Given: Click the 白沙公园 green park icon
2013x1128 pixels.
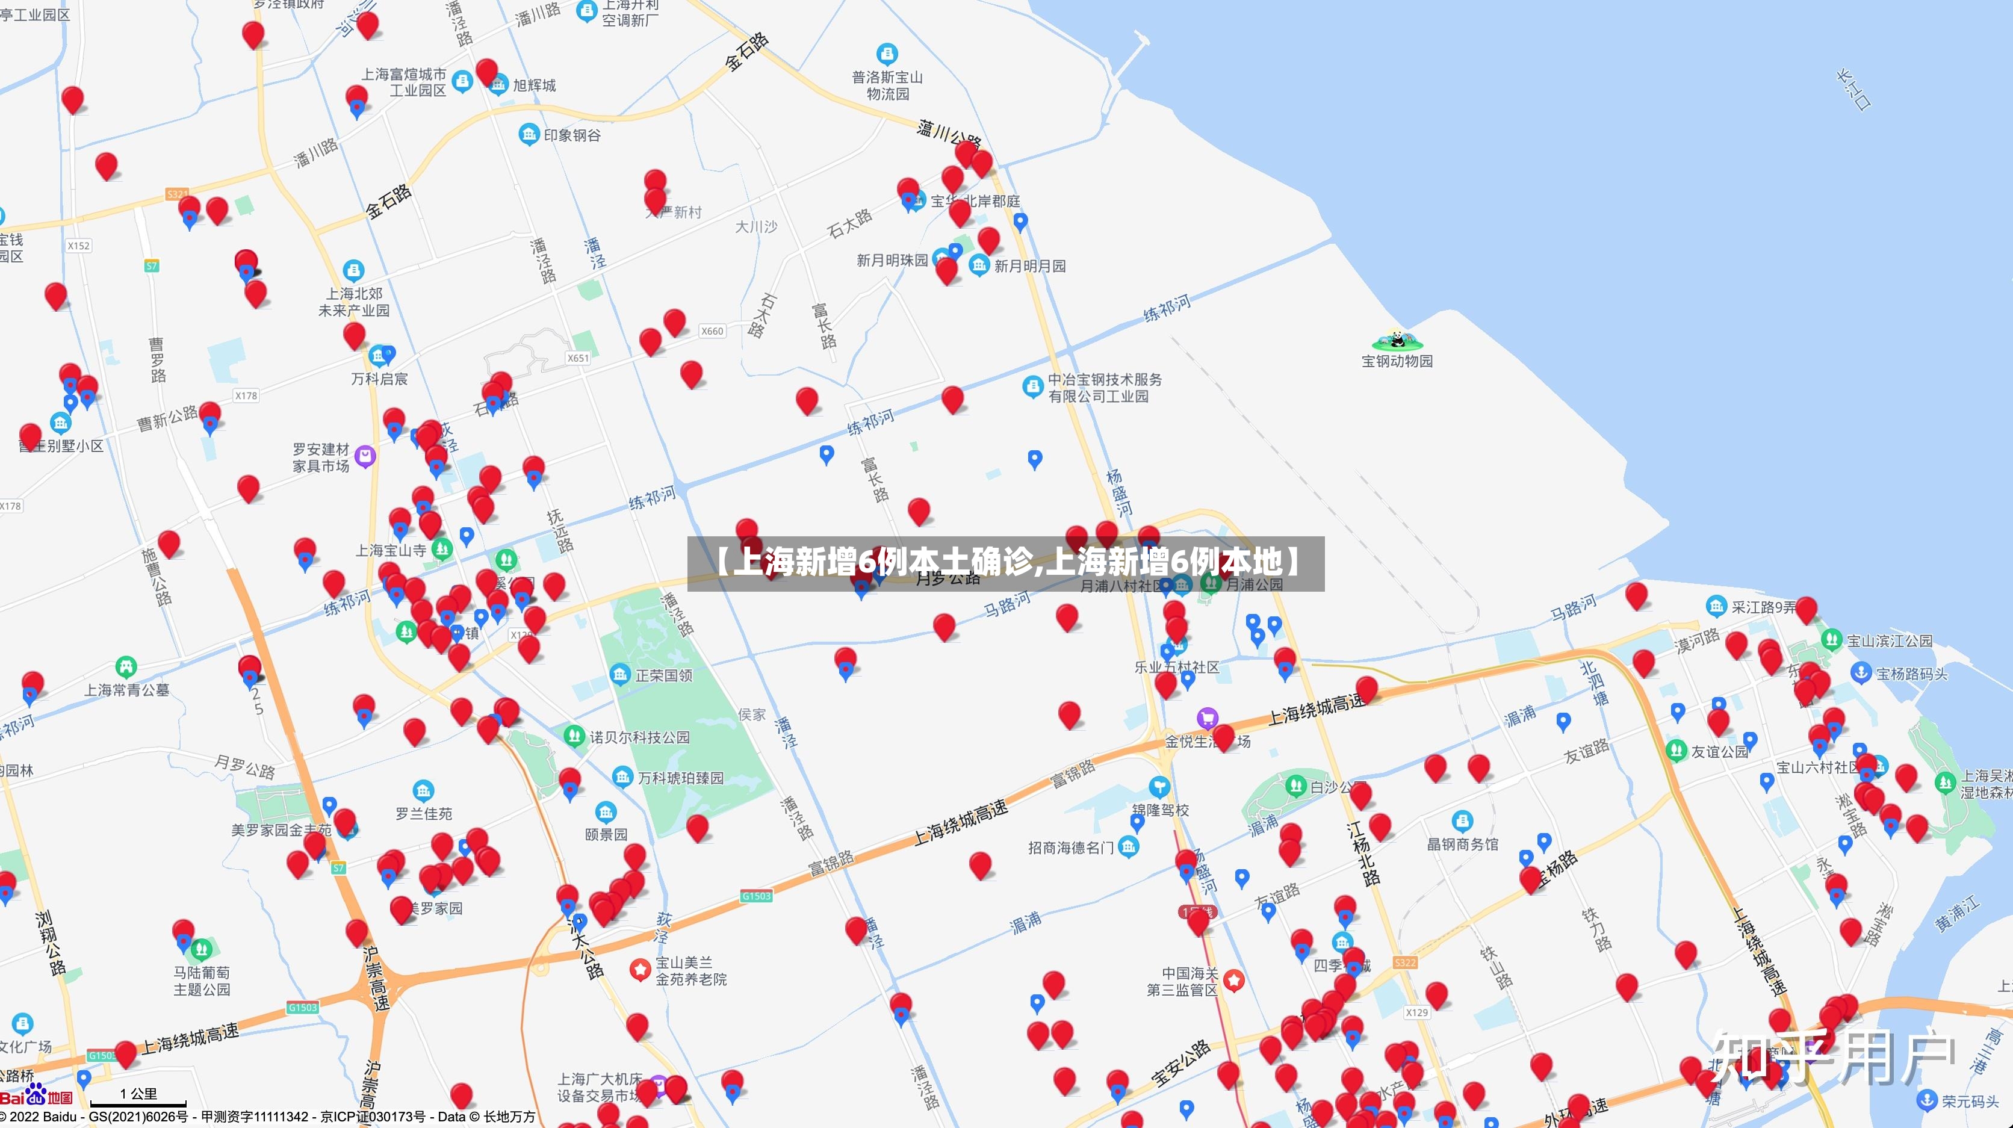Looking at the screenshot, I should coord(1297,786).
